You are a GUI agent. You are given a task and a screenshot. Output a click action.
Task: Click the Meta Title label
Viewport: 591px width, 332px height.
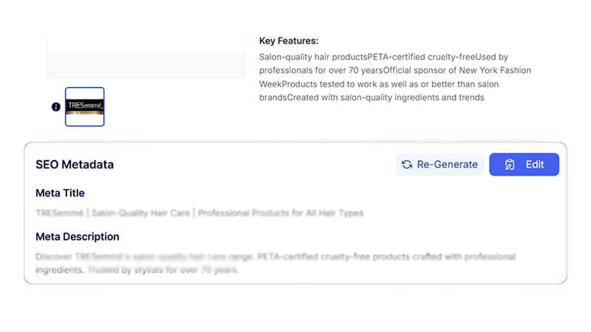60,193
